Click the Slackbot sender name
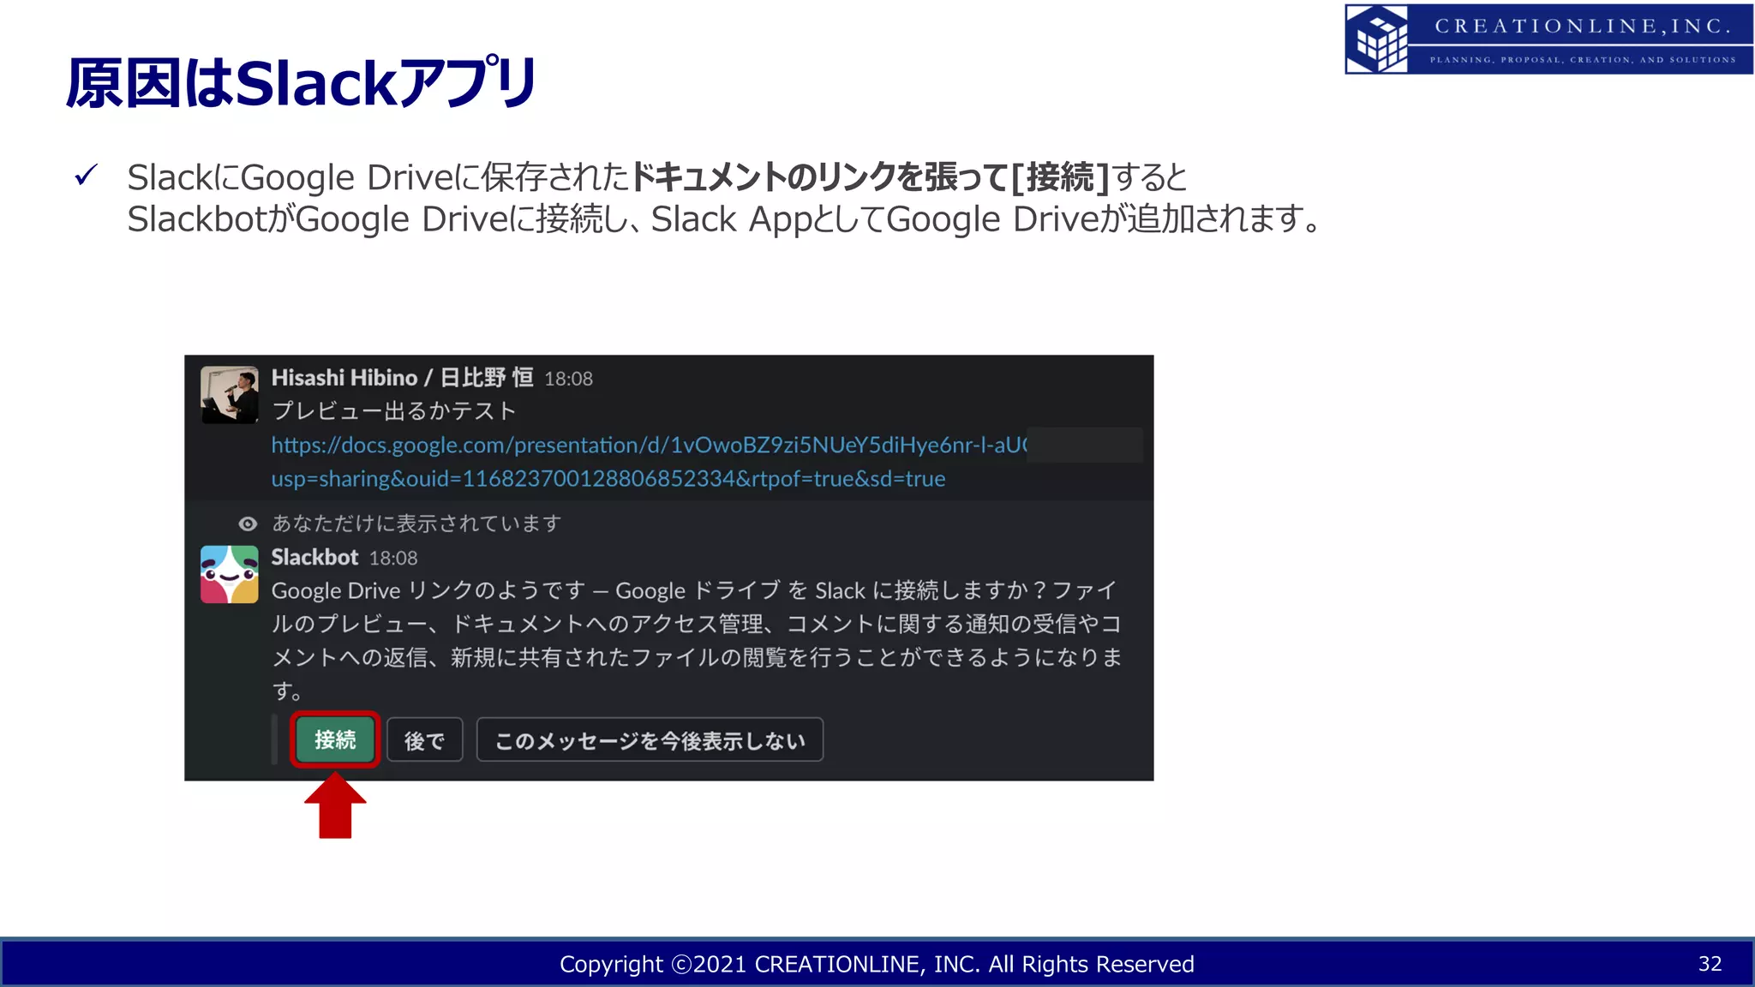 [x=314, y=558]
